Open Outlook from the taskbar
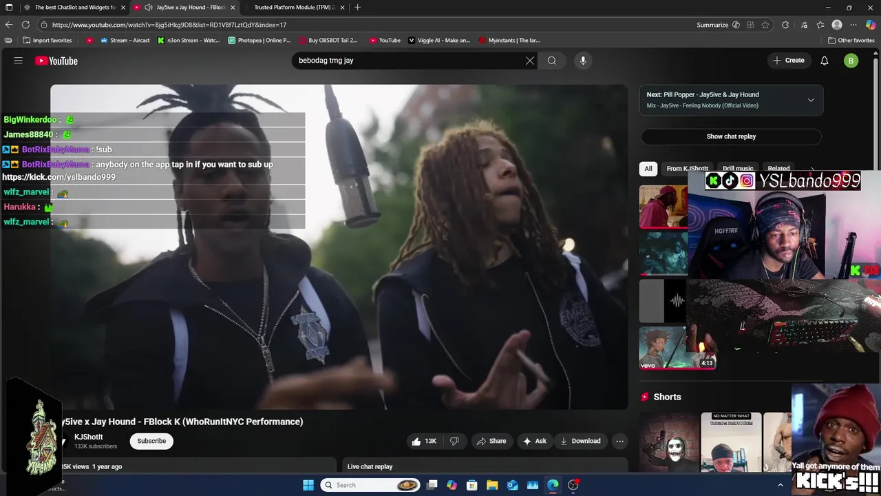Screen dimensions: 881x496 pyautogui.click(x=513, y=485)
